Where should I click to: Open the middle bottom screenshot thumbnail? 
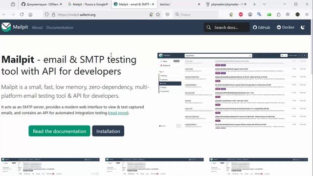point(155,167)
